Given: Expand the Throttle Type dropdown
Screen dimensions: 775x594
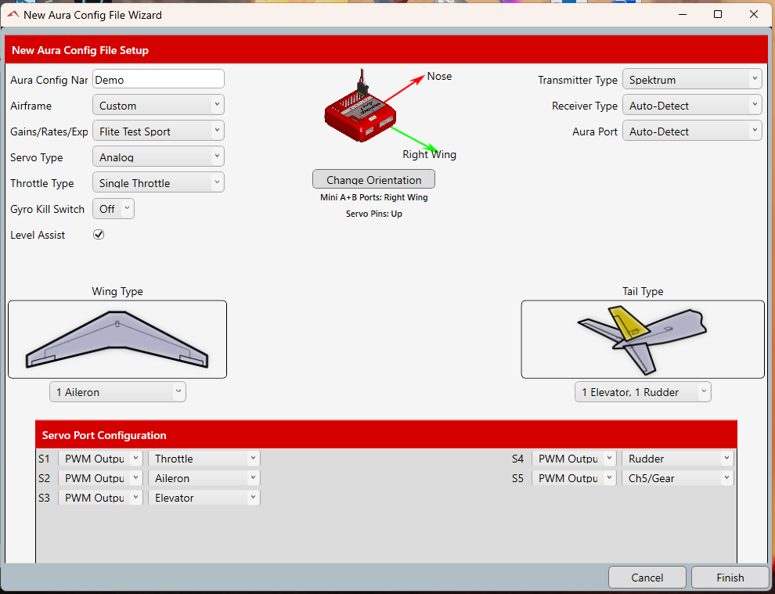Looking at the screenshot, I should point(158,183).
